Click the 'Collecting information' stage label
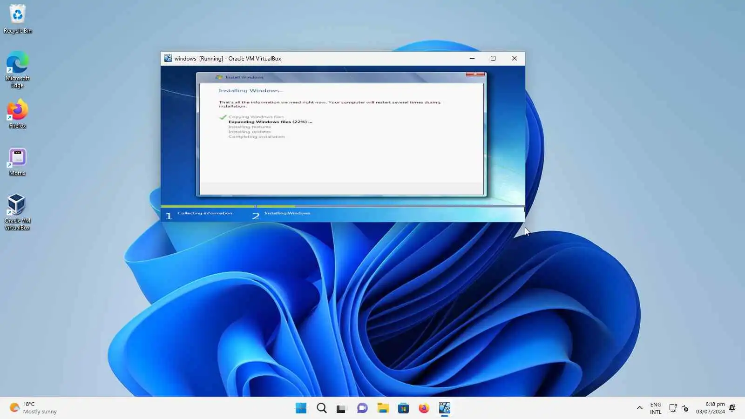This screenshot has width=745, height=419. coord(205,213)
